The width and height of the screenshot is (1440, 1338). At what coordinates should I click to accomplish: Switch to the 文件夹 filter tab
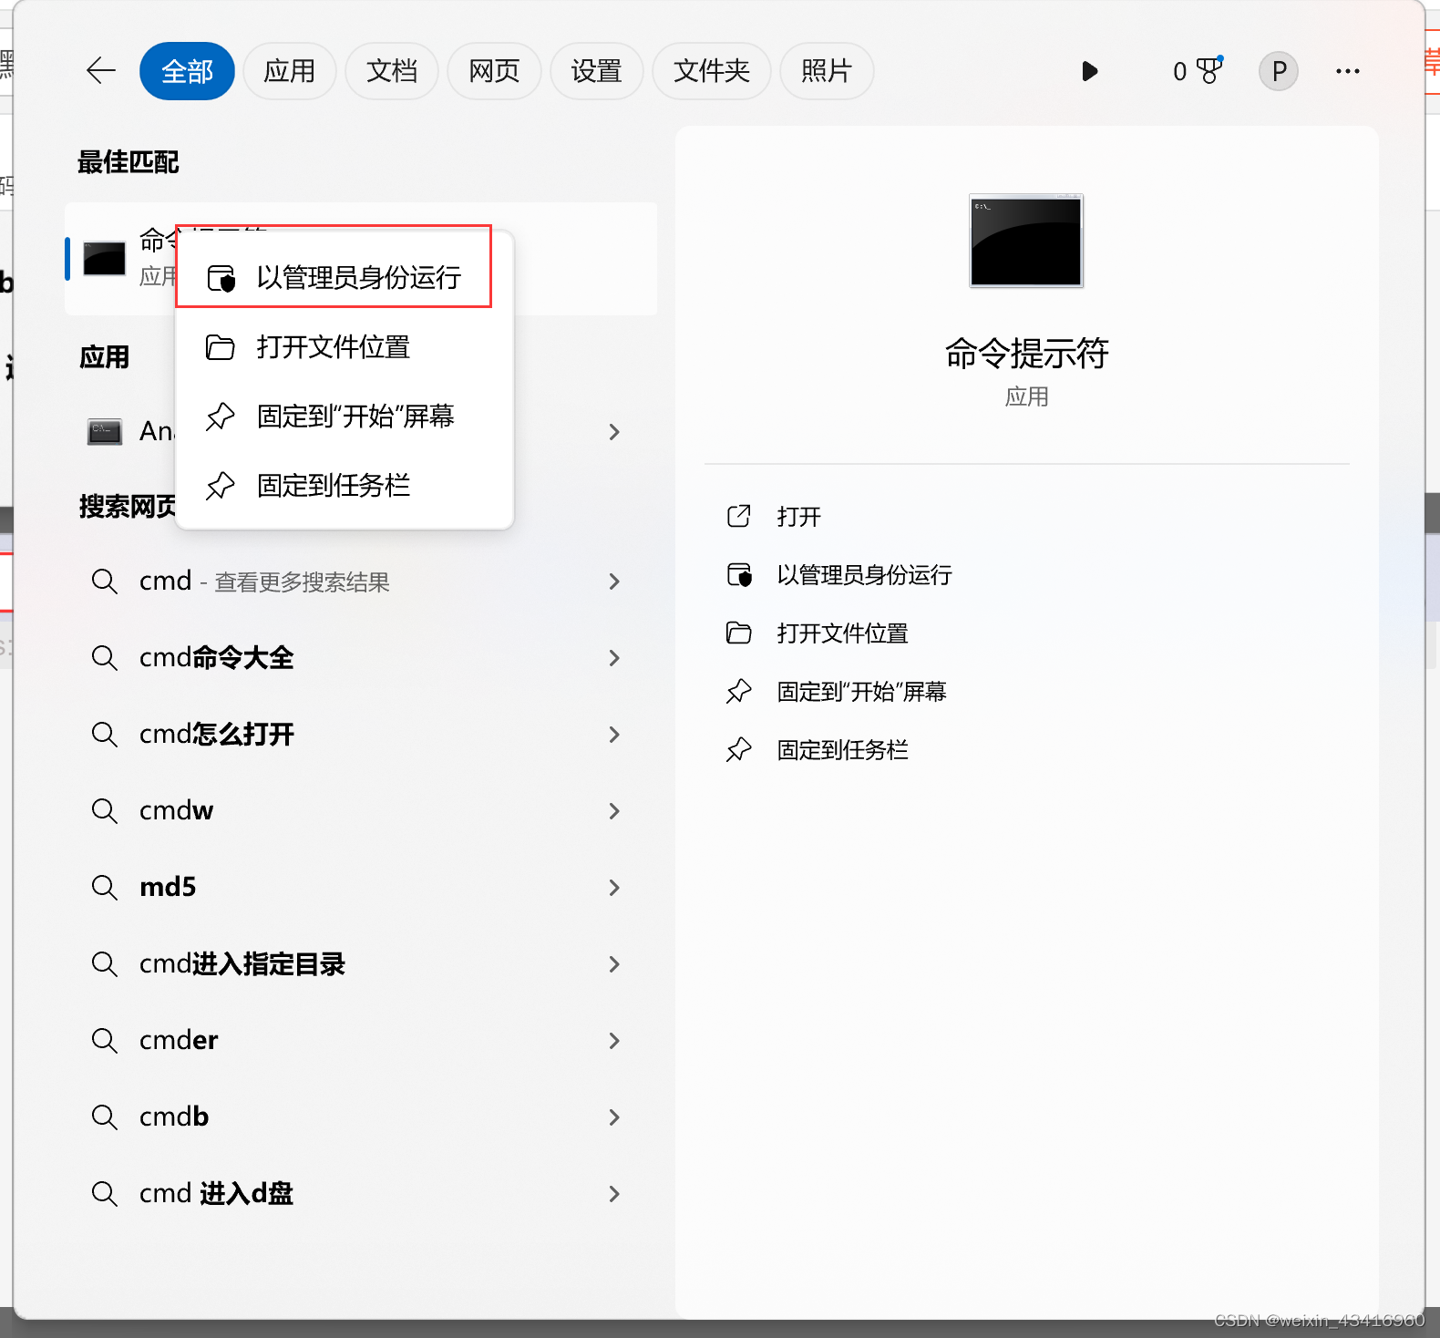tap(712, 71)
